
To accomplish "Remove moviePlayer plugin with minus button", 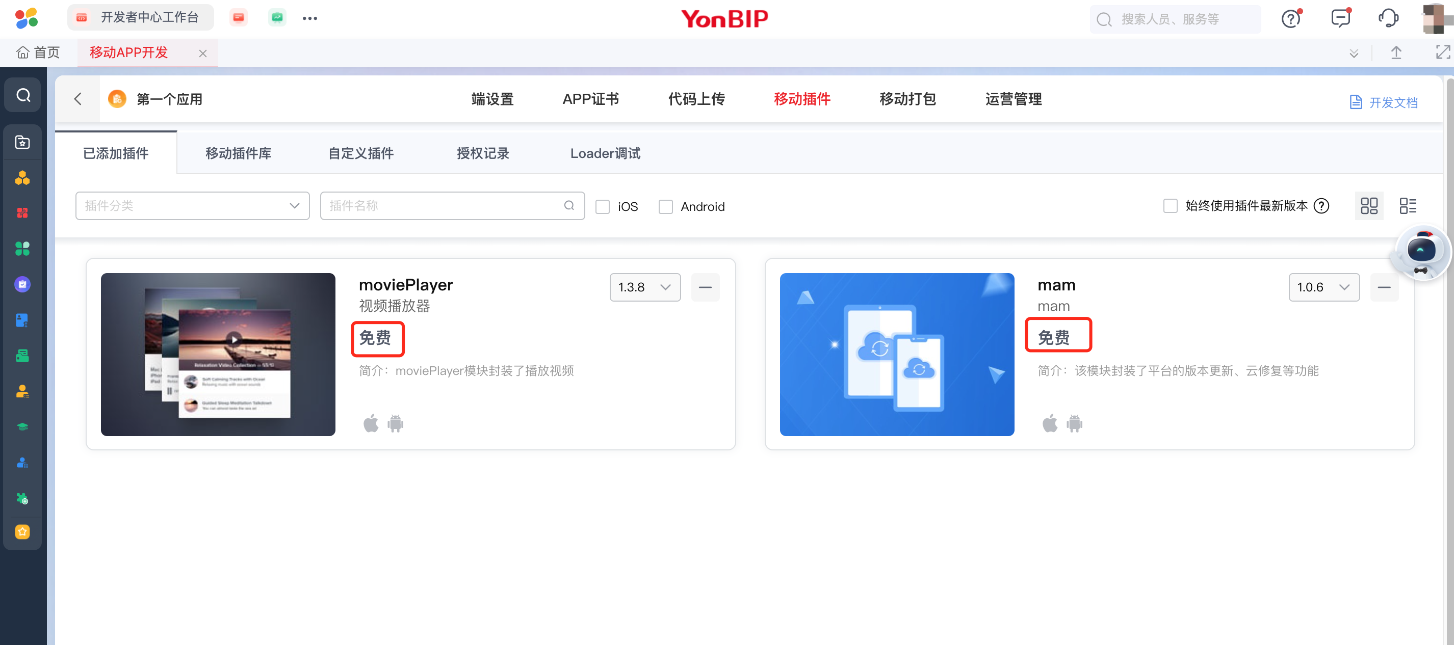I will point(705,287).
